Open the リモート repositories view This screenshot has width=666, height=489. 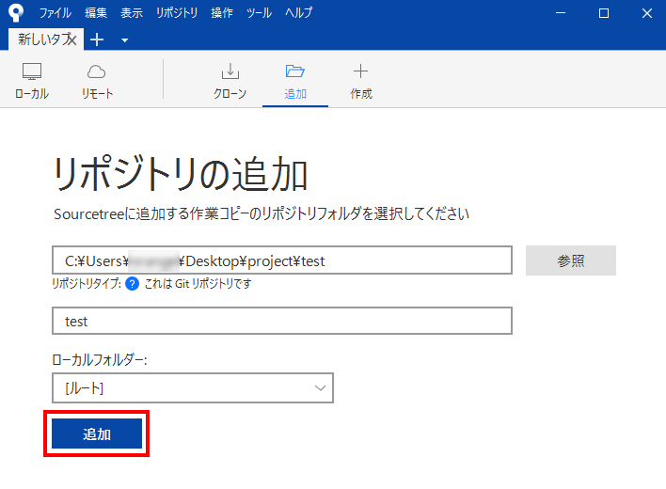(97, 81)
